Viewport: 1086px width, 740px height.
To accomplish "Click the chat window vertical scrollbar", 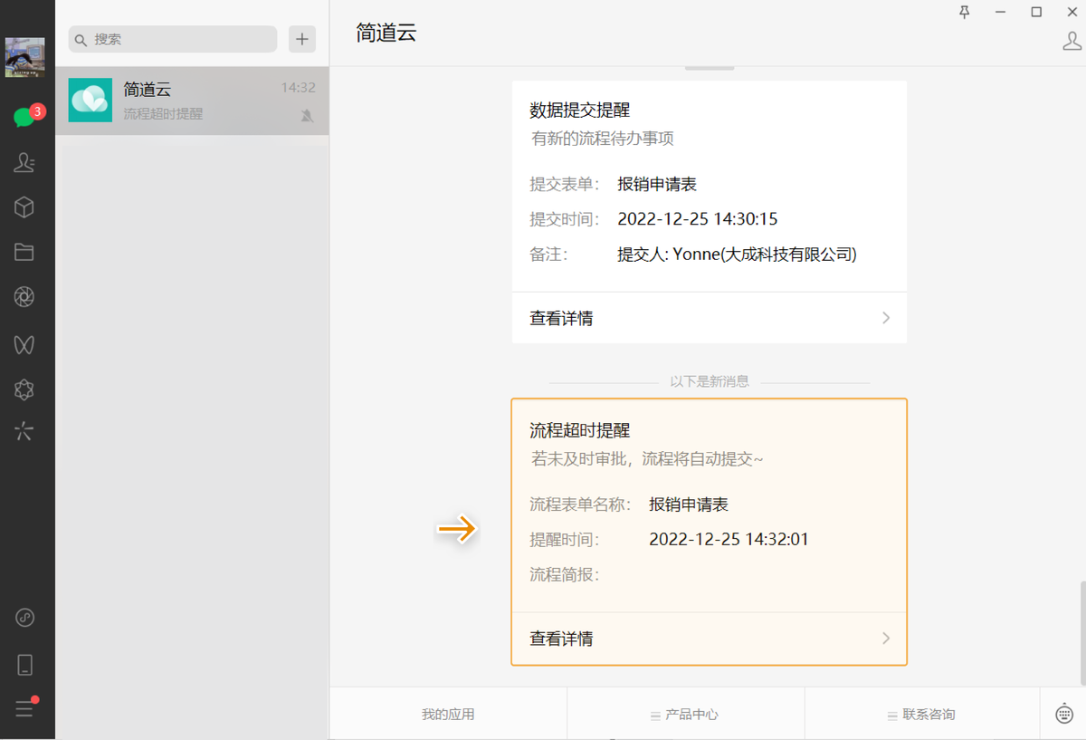I will tap(1081, 632).
